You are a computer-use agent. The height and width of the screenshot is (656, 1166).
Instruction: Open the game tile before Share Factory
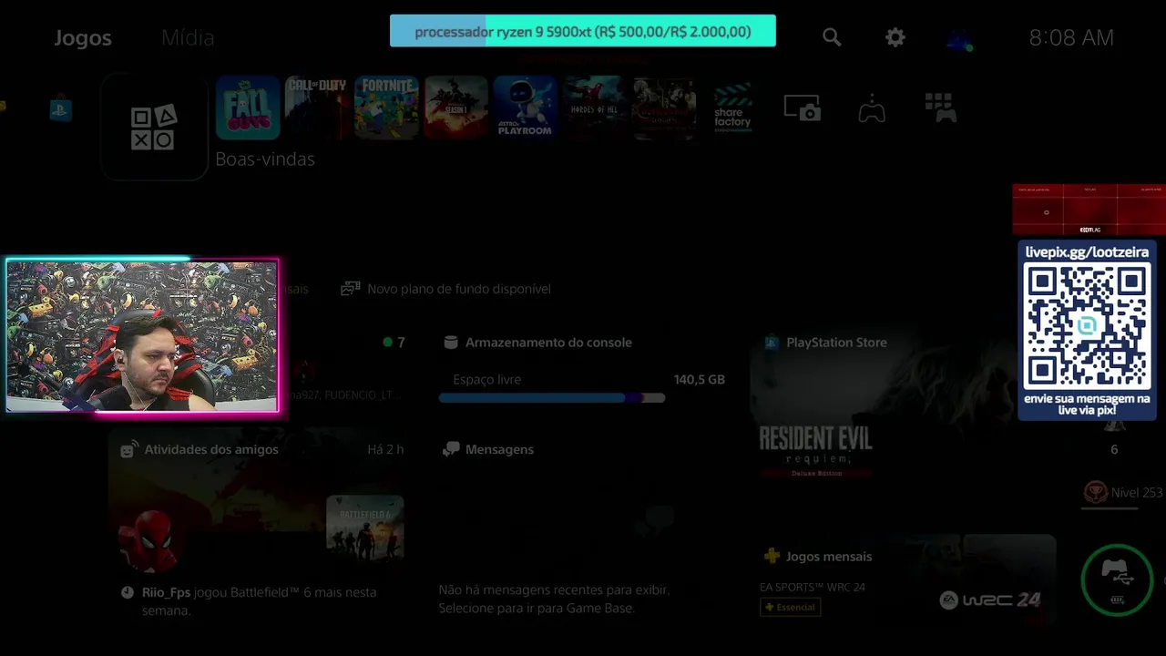pos(664,108)
